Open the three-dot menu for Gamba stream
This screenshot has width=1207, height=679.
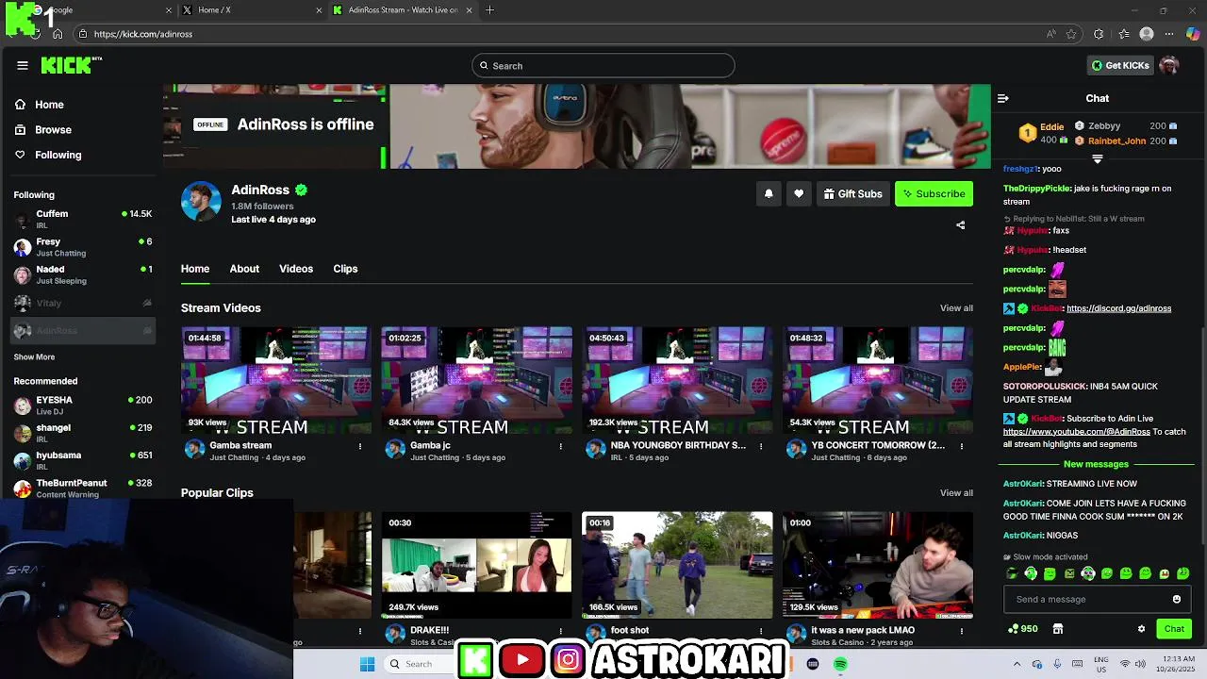tap(359, 446)
